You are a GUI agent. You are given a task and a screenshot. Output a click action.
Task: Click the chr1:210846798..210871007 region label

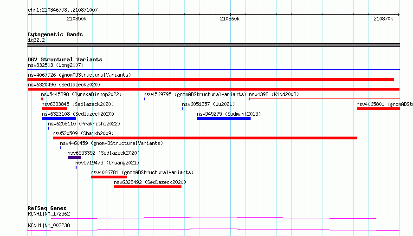click(x=63, y=10)
